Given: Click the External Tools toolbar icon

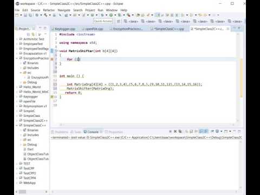Looking at the screenshot, I should click(x=128, y=15).
